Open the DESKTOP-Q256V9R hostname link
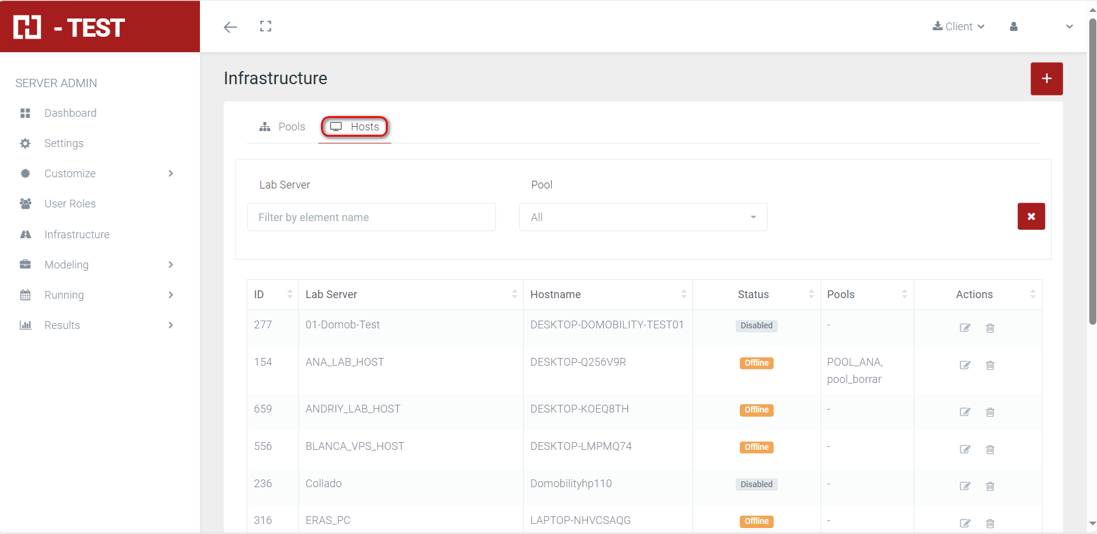The image size is (1097, 534). pyautogui.click(x=578, y=362)
